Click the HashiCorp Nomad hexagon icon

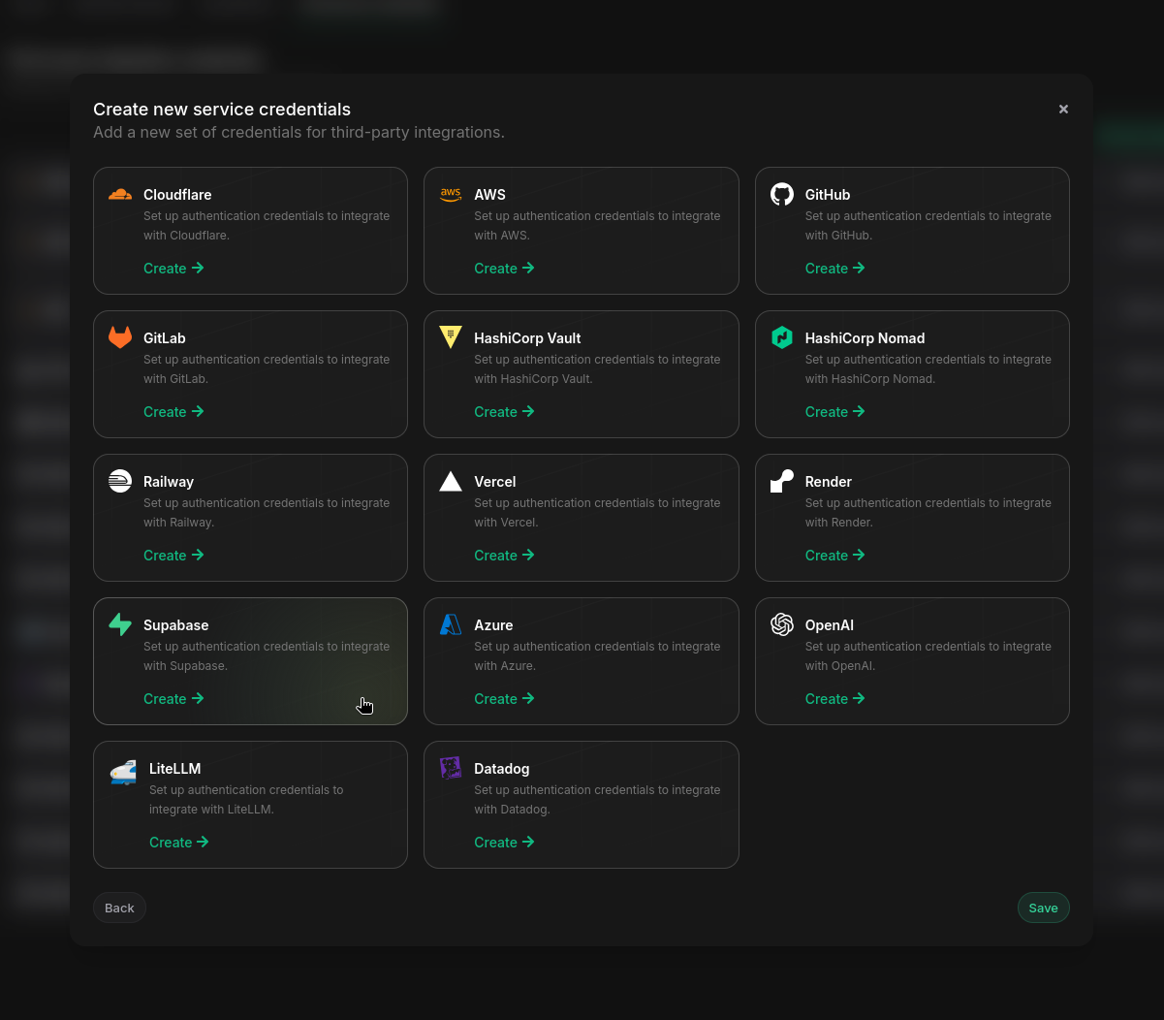point(782,337)
